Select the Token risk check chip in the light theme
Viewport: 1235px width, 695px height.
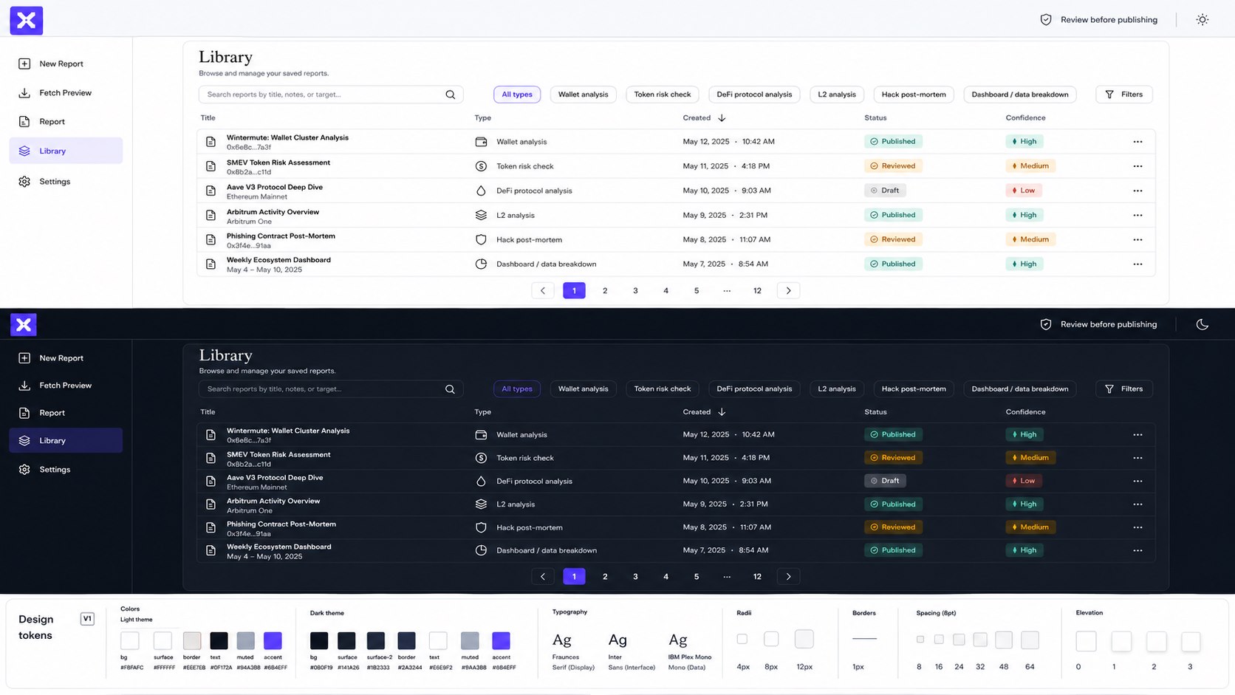pyautogui.click(x=663, y=95)
